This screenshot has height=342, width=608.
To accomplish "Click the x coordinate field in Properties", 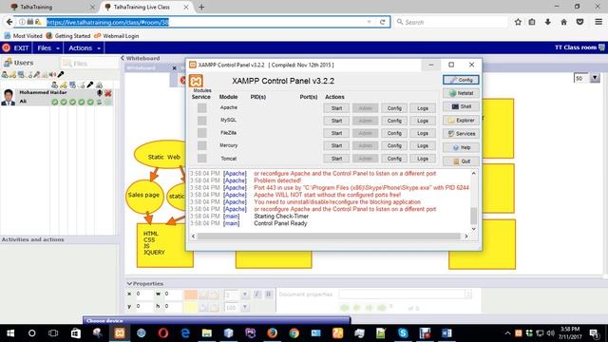I will pyautogui.click(x=143, y=294).
